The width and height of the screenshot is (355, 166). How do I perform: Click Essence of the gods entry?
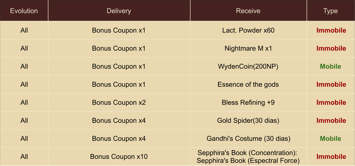[248, 84]
